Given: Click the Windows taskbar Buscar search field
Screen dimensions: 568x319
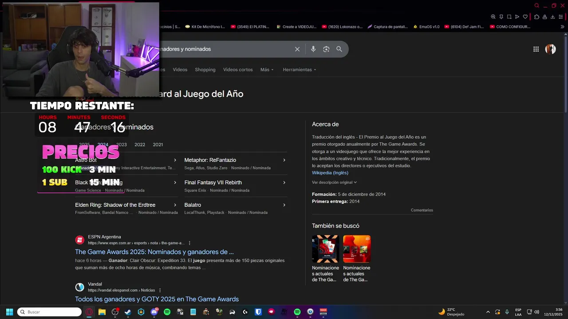Looking at the screenshot, I should tap(49, 312).
